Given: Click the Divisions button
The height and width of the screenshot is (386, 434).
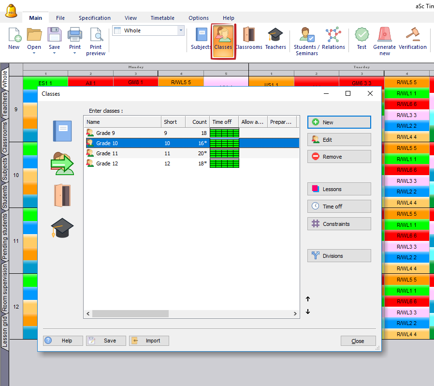Looking at the screenshot, I should 339,256.
